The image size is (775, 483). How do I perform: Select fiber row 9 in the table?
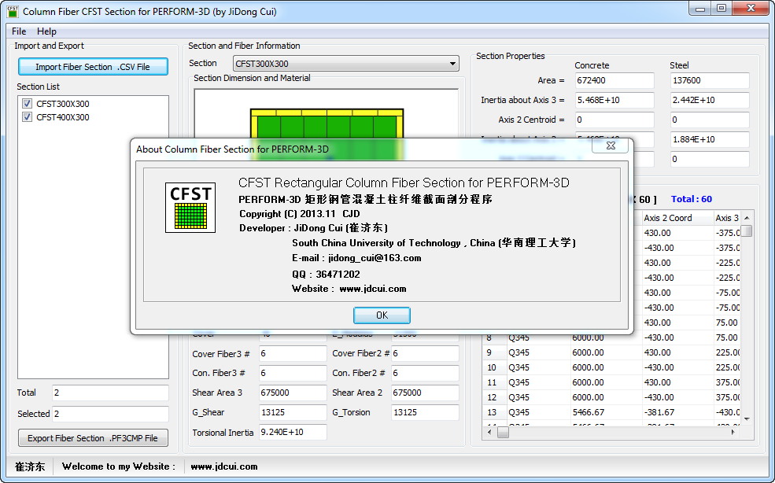(x=612, y=352)
